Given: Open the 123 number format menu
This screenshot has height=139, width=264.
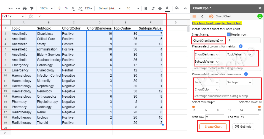Looking at the screenshot, I should pyautogui.click(x=88, y=9).
